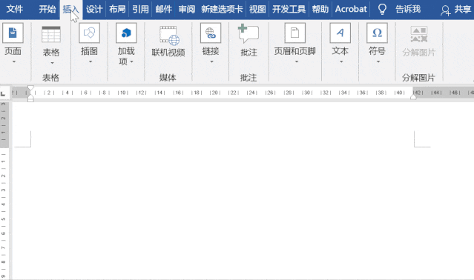Click the 链接 link icon
Image resolution: width=474 pixels, height=280 pixels.
click(x=211, y=33)
